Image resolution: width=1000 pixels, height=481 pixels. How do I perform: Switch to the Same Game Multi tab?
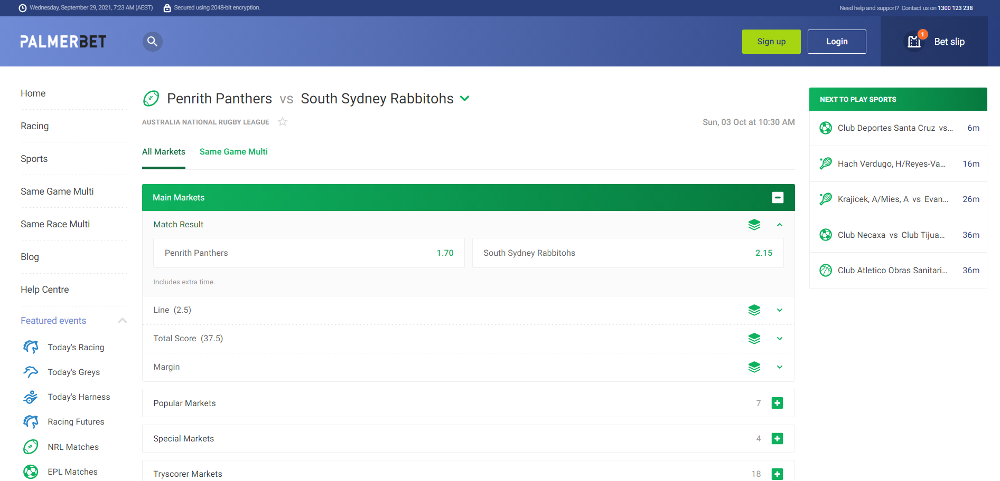click(233, 152)
